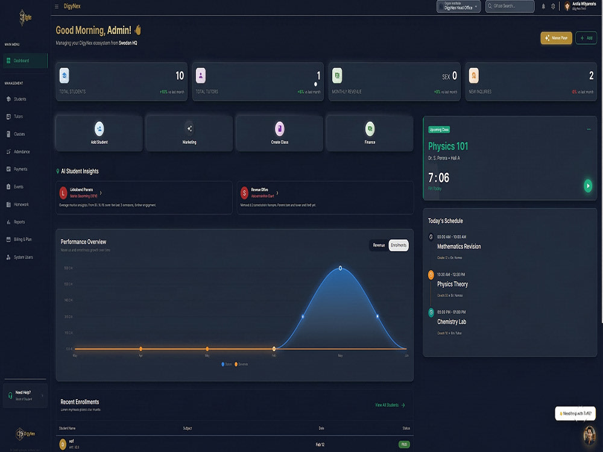The width and height of the screenshot is (603, 452).
Task: Click the Feb data point on the orange line
Action: (x=274, y=349)
